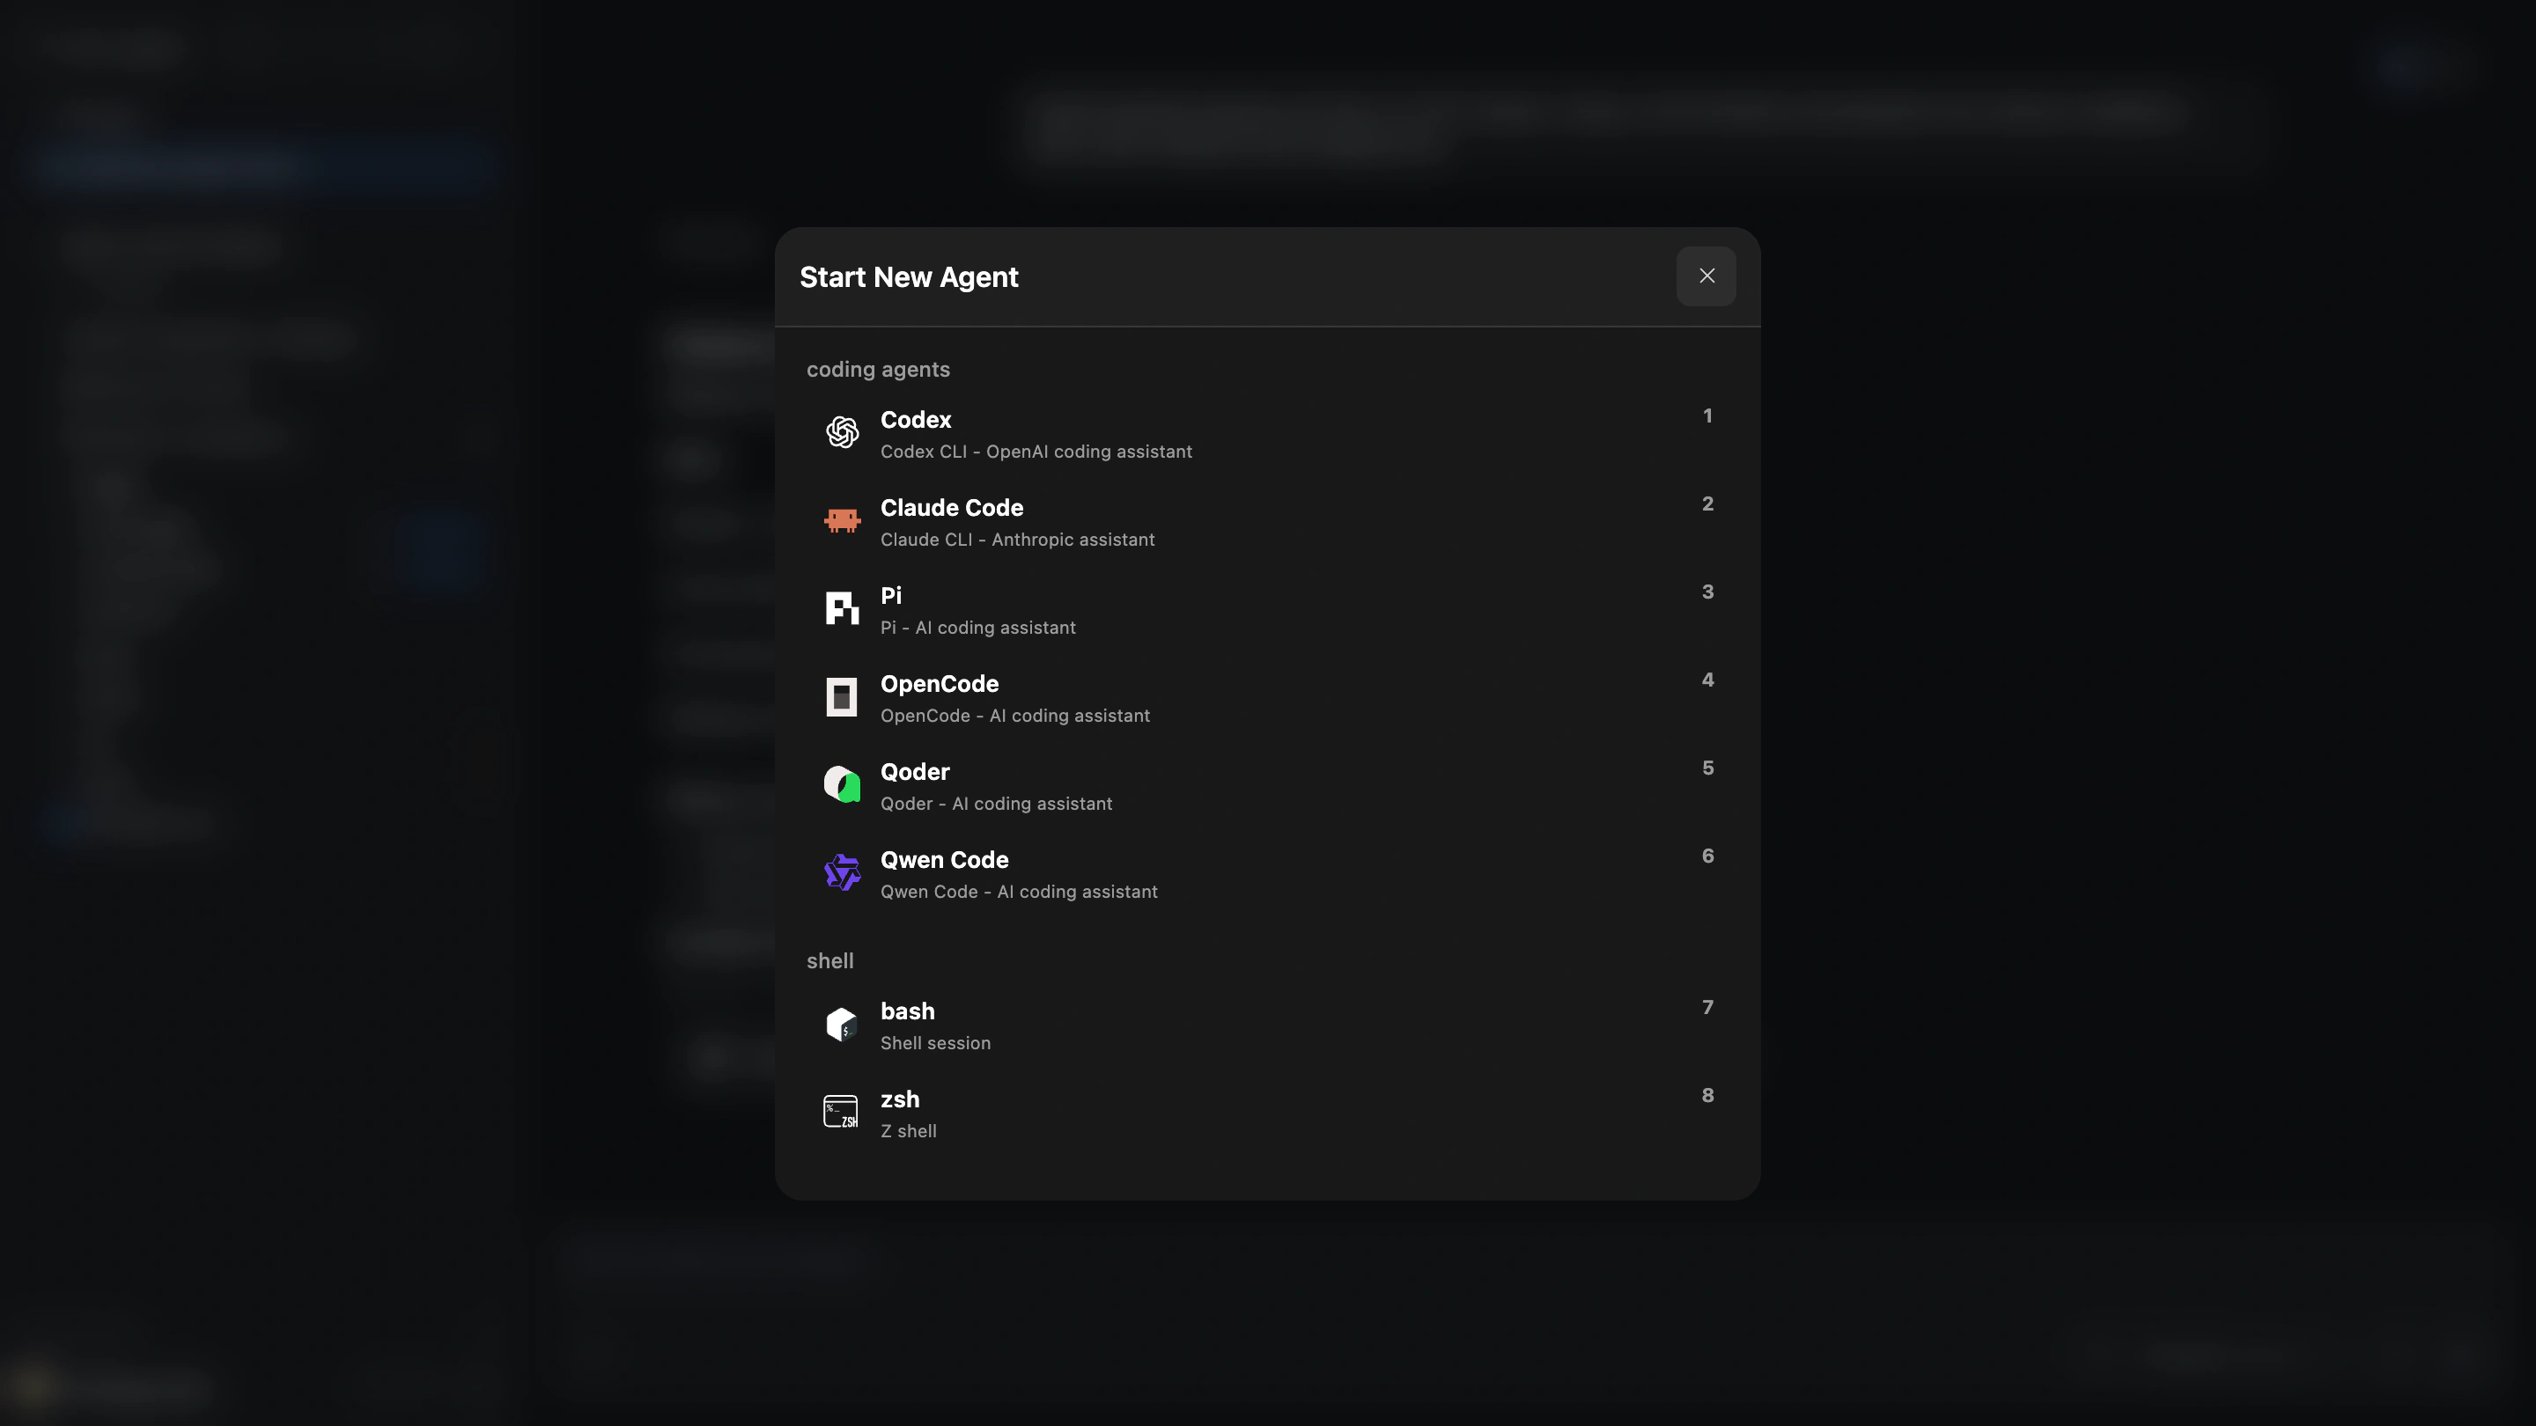Open a bash title entry
The image size is (2536, 1426).
[908, 1011]
